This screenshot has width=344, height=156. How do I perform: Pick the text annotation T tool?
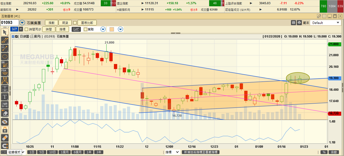click(5, 96)
